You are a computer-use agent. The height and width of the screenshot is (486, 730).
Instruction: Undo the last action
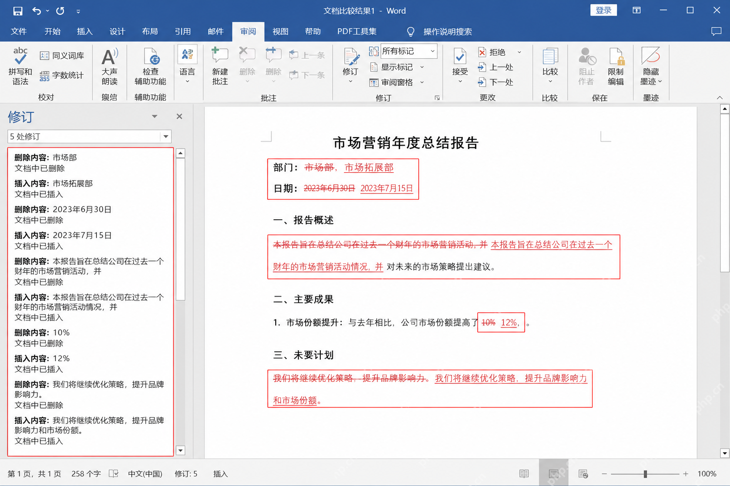(x=37, y=10)
